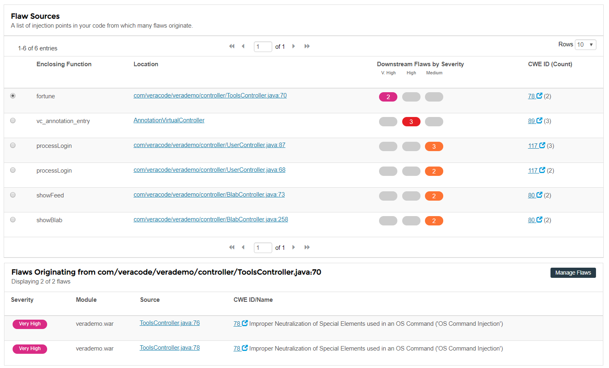Follow the AnnotationVirtualController link
Viewport: 609px width, 368px height.
pyautogui.click(x=169, y=120)
